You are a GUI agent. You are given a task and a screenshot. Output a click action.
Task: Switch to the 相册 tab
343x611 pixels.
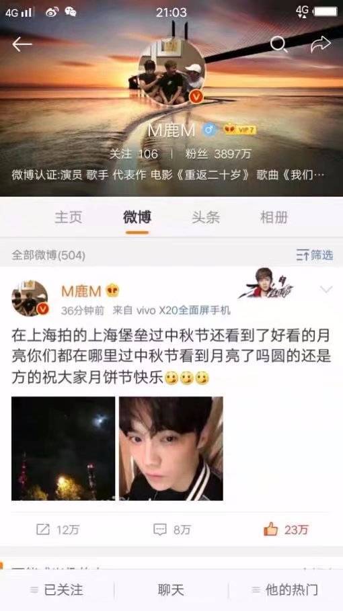point(274,217)
